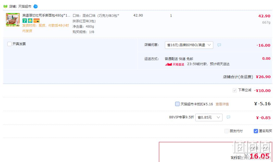The width and height of the screenshot is (273, 162).
Task: Open 查看详情 link for supermarket card
Action: pyautogui.click(x=222, y=104)
